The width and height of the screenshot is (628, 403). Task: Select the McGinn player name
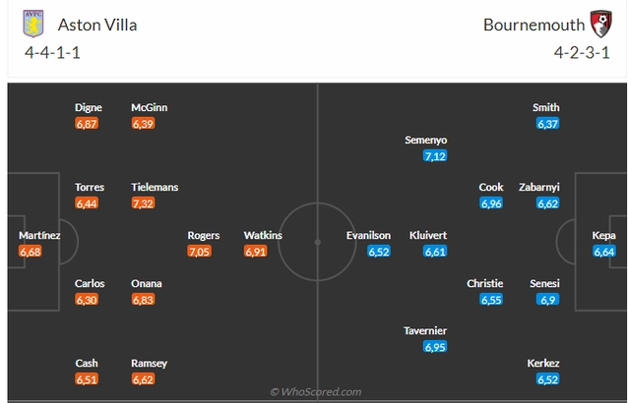pos(149,107)
